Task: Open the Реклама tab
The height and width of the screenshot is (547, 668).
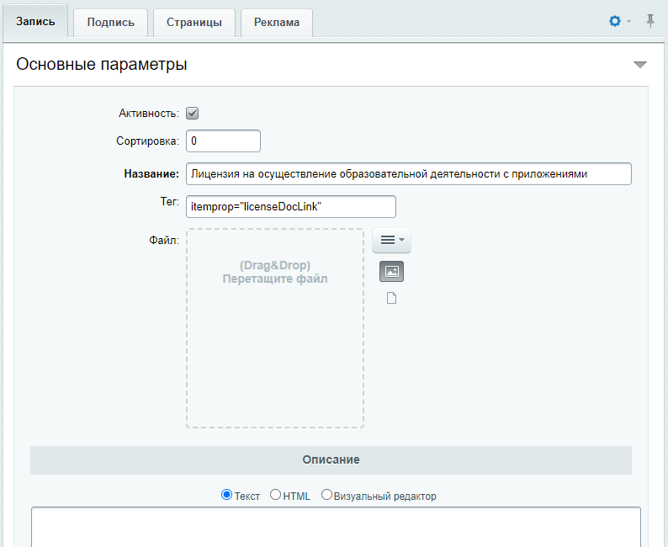Action: click(277, 23)
